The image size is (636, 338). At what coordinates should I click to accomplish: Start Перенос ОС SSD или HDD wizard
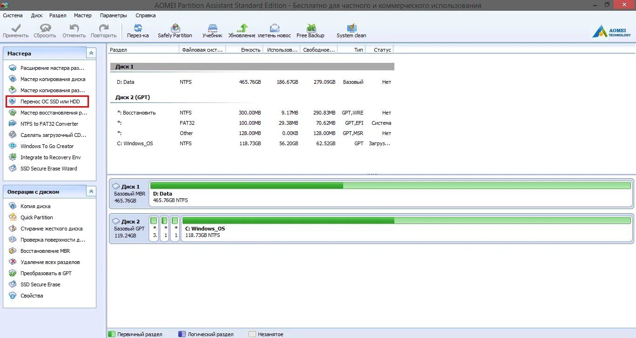pos(47,101)
